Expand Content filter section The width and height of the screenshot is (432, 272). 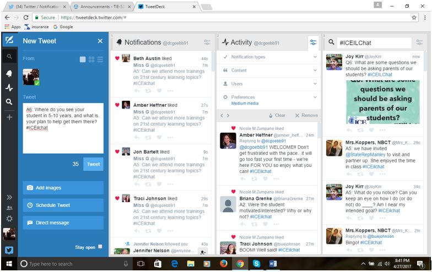[x=269, y=70]
